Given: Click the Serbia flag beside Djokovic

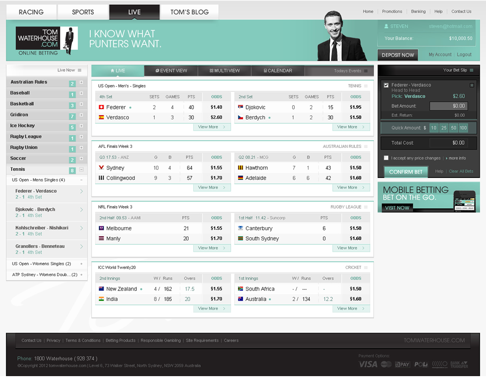Looking at the screenshot, I should (240, 107).
